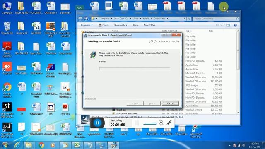
Task: Open Windows Explorer from the taskbar
Action: 29,145
